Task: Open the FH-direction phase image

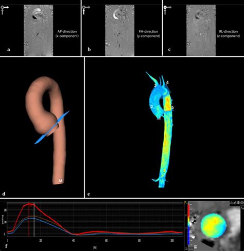Action: [x=119, y=30]
